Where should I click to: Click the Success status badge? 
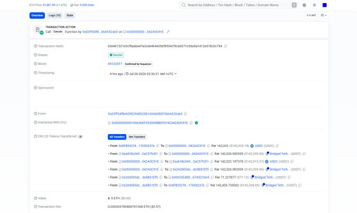pyautogui.click(x=116, y=55)
